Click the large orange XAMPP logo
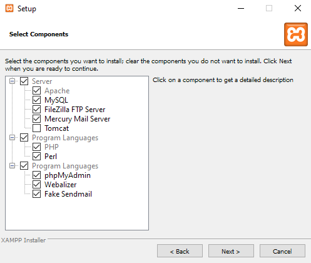Image resolution: width=311 pixels, height=263 pixels. click(296, 34)
